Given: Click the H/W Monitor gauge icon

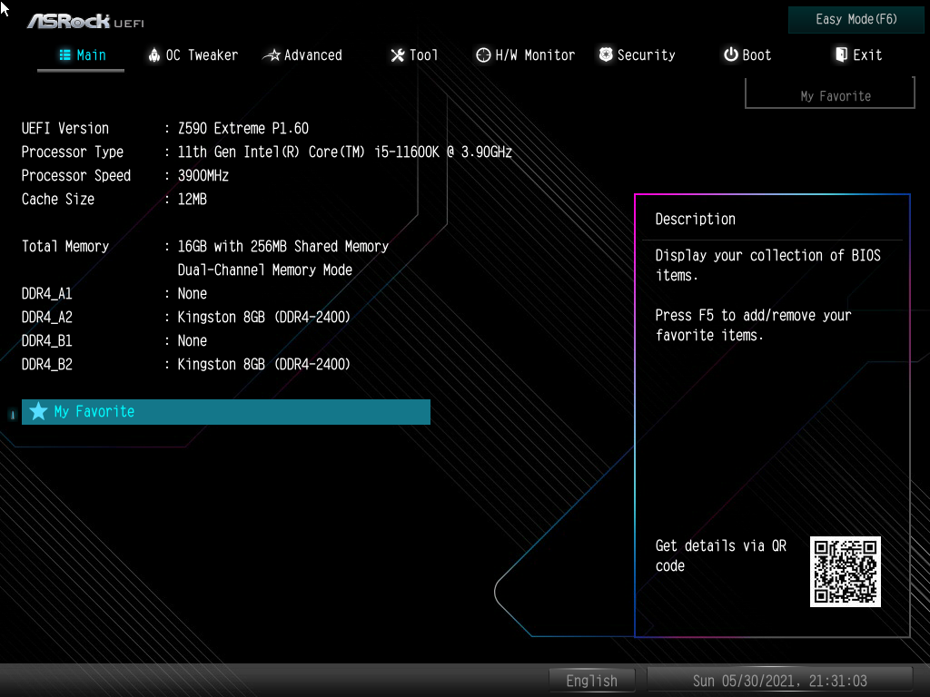Looking at the screenshot, I should [483, 55].
